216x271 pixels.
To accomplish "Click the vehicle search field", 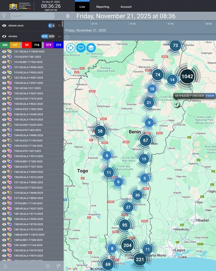I will 32,16.
